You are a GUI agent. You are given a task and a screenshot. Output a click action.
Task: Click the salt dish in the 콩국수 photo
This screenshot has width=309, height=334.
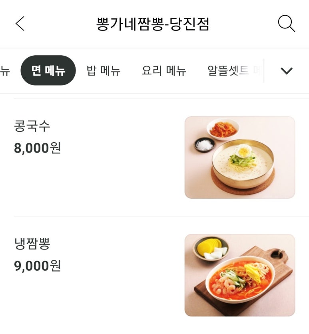205,145
